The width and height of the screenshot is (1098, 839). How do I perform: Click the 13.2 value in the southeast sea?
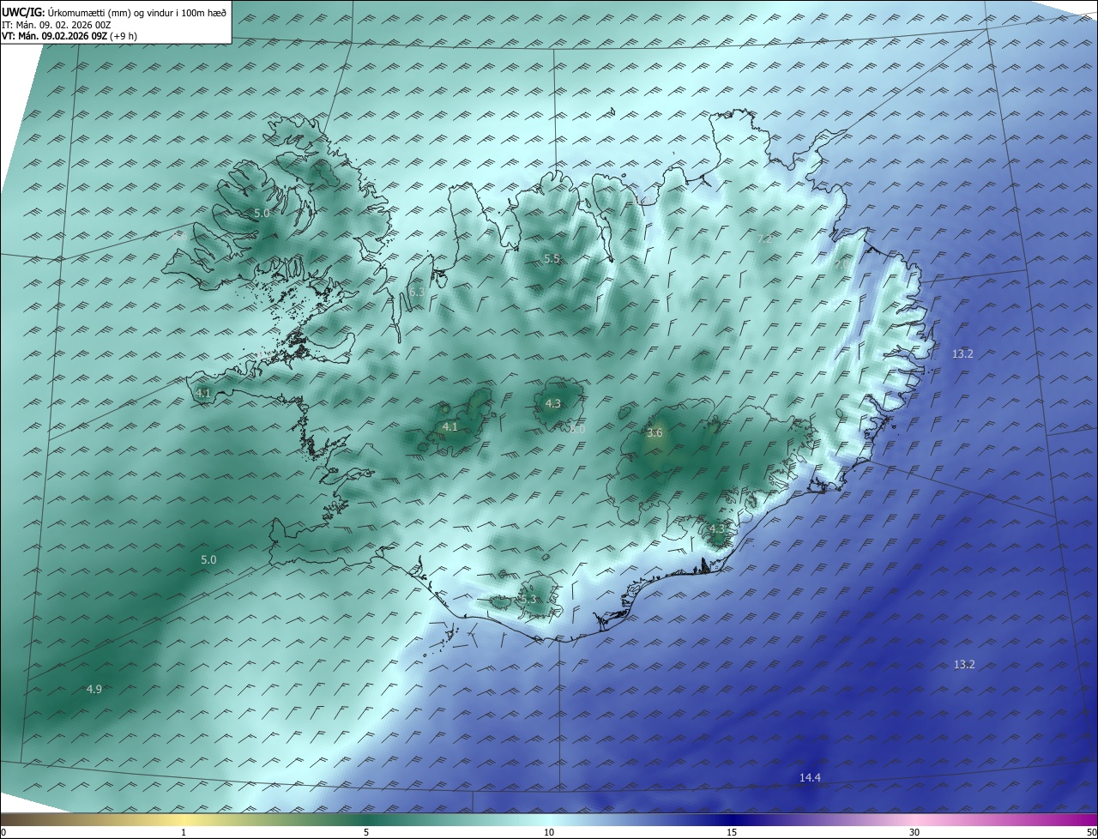[x=965, y=665]
